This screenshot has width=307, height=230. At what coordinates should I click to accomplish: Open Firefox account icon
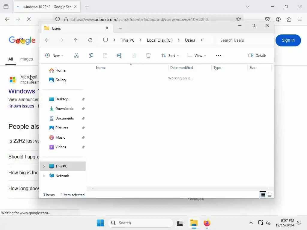tap(278, 19)
